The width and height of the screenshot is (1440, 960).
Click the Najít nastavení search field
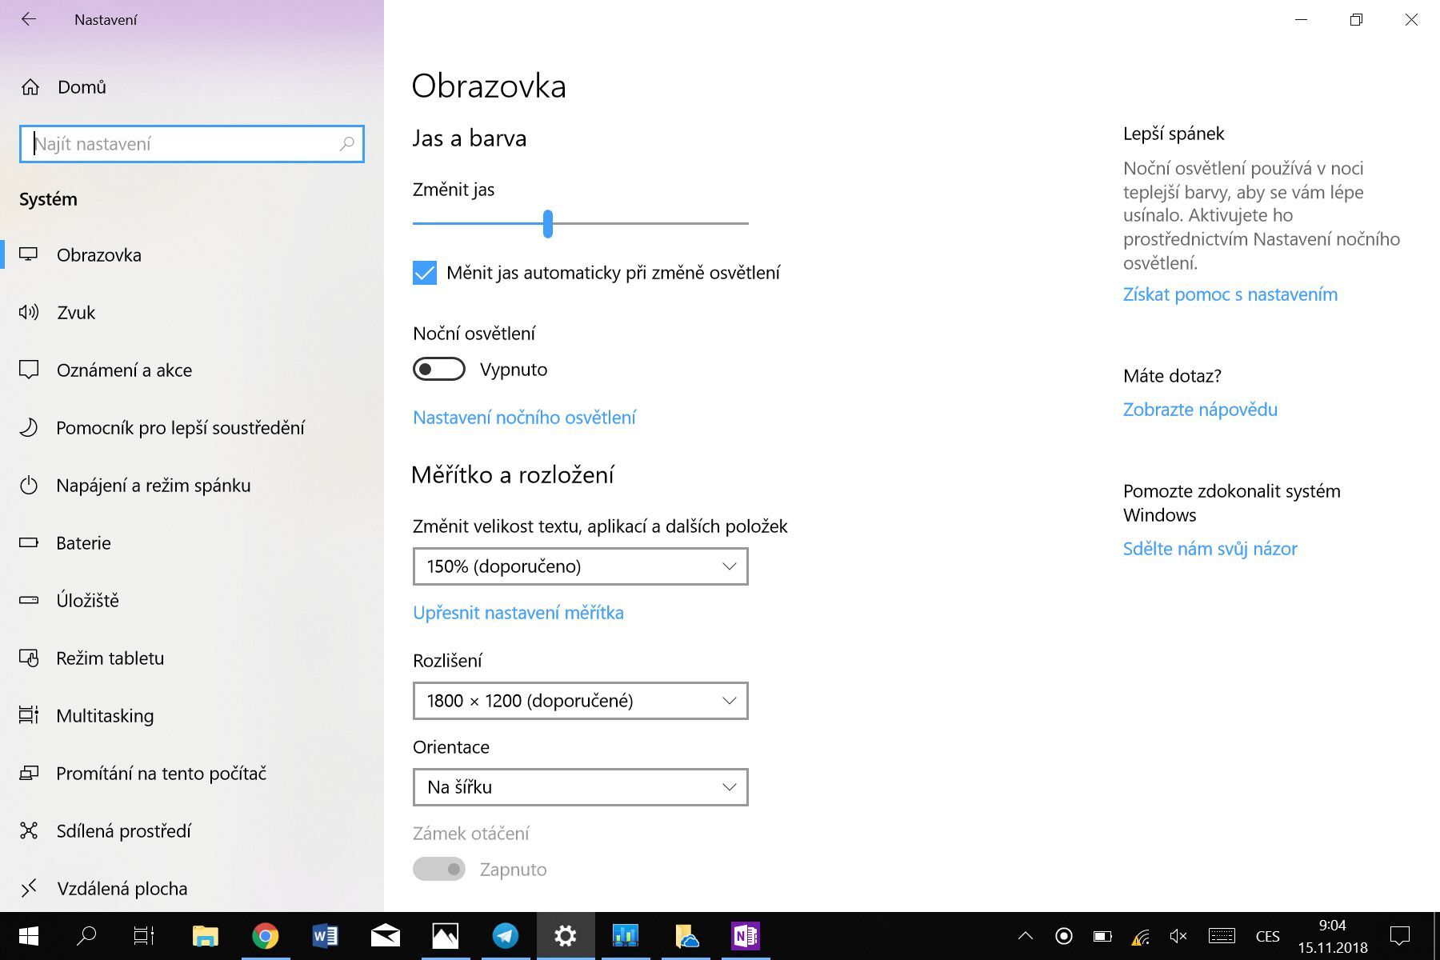coord(192,144)
